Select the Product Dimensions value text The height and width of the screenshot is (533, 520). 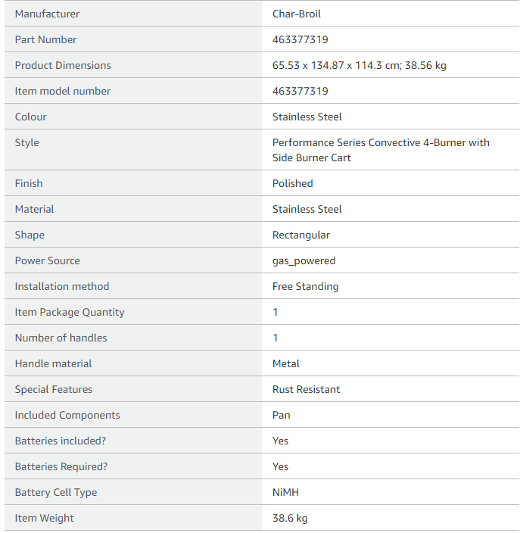(x=359, y=65)
